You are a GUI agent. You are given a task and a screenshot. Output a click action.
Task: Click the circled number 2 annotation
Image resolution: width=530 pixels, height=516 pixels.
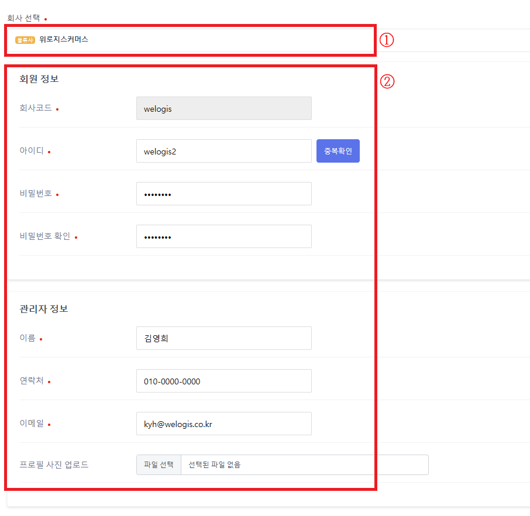click(x=387, y=81)
